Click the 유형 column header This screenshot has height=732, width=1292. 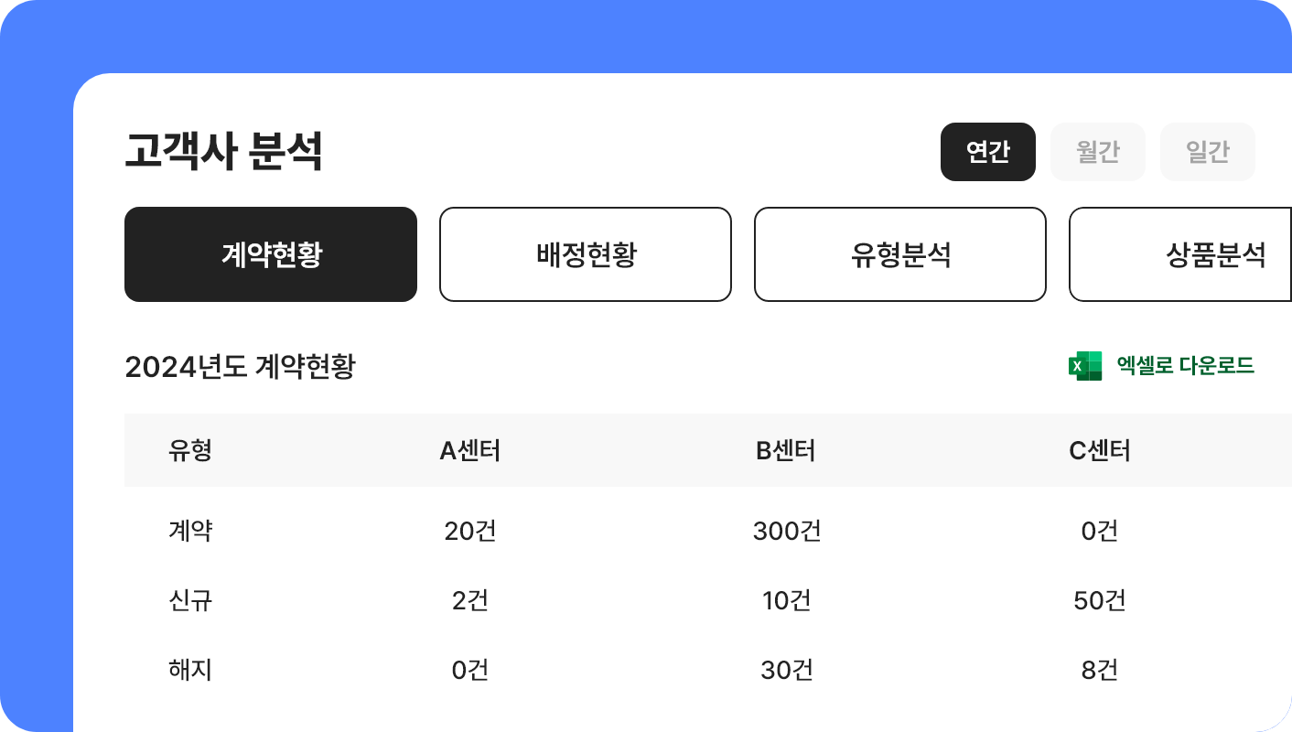coord(190,450)
